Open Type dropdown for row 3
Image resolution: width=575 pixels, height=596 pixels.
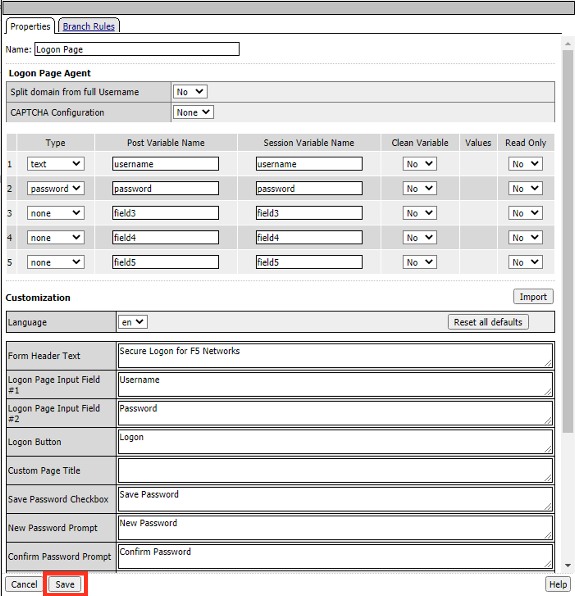pyautogui.click(x=56, y=213)
